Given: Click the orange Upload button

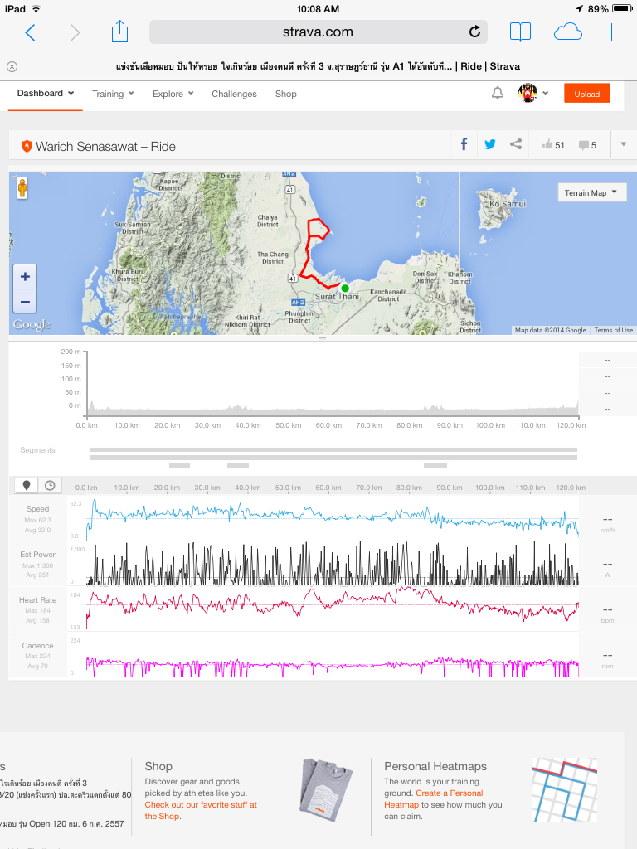Looking at the screenshot, I should click(x=586, y=93).
